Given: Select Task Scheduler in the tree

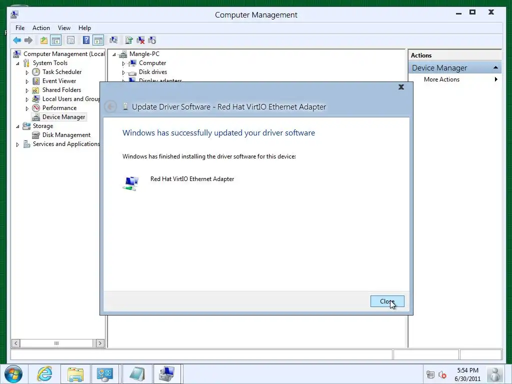Looking at the screenshot, I should tap(62, 72).
